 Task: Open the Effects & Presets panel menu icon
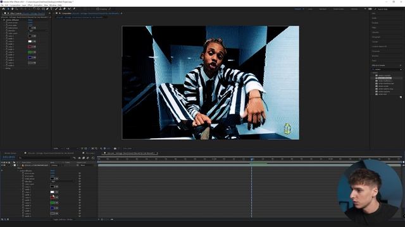(x=401, y=66)
